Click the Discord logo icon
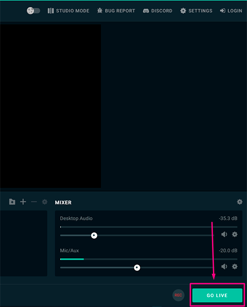This screenshot has height=307, width=247. point(146,11)
